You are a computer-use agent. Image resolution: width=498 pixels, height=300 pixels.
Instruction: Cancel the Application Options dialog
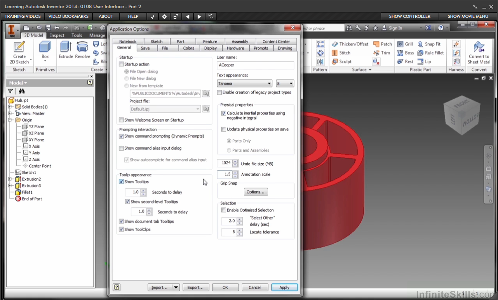(x=255, y=288)
